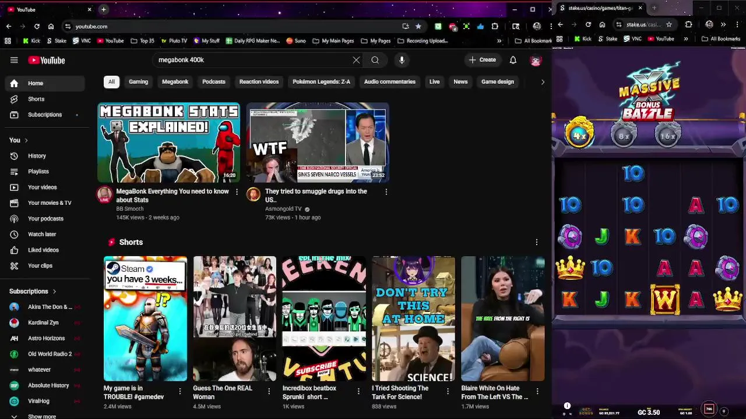Open the BB Smooth channel link
The width and height of the screenshot is (746, 419).
point(129,208)
